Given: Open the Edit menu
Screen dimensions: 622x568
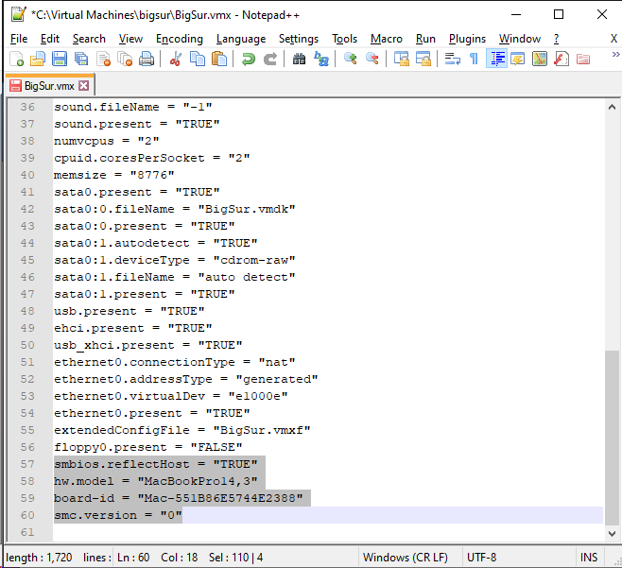Looking at the screenshot, I should [x=50, y=39].
